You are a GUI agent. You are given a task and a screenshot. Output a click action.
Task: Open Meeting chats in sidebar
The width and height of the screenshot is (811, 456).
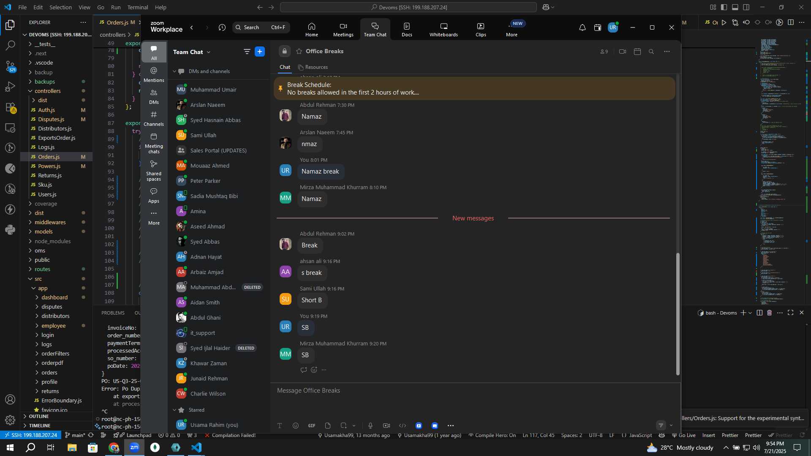click(x=154, y=143)
